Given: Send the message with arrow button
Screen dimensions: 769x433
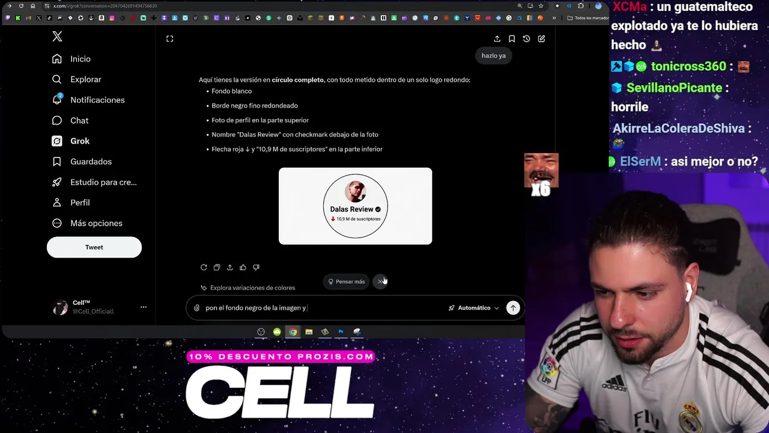Looking at the screenshot, I should pos(513,308).
